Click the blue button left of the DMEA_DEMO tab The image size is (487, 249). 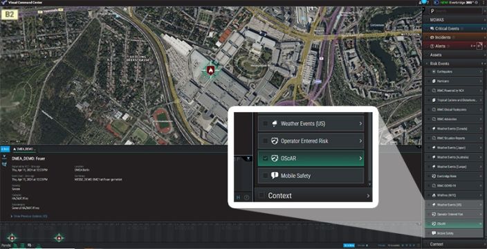coord(6,149)
